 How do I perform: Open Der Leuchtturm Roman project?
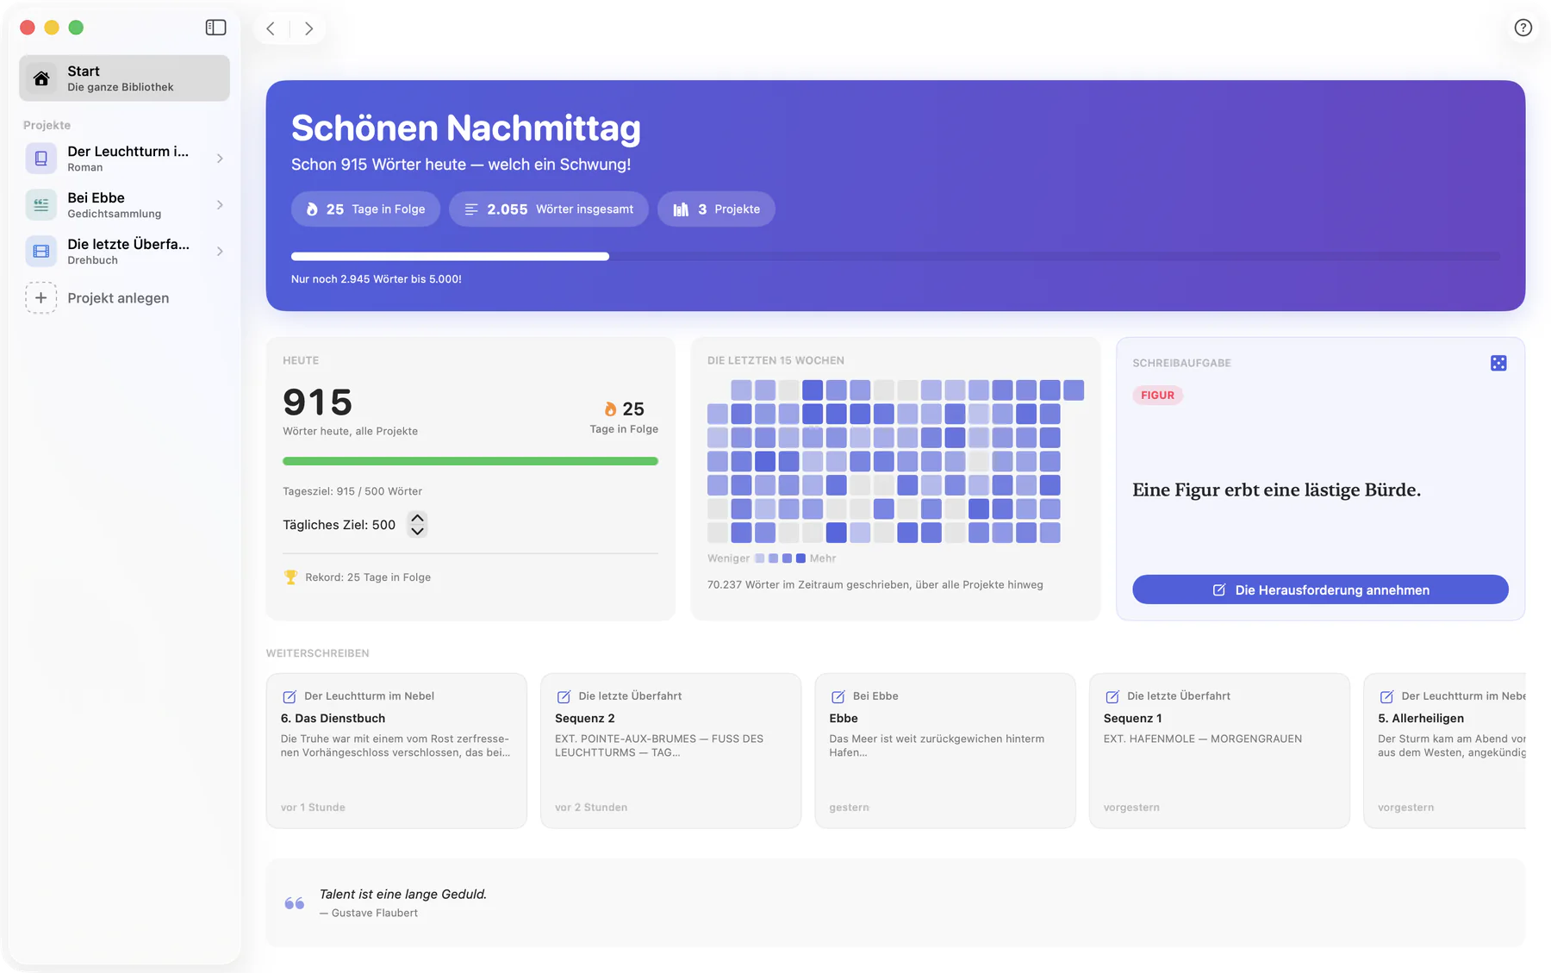click(x=124, y=159)
